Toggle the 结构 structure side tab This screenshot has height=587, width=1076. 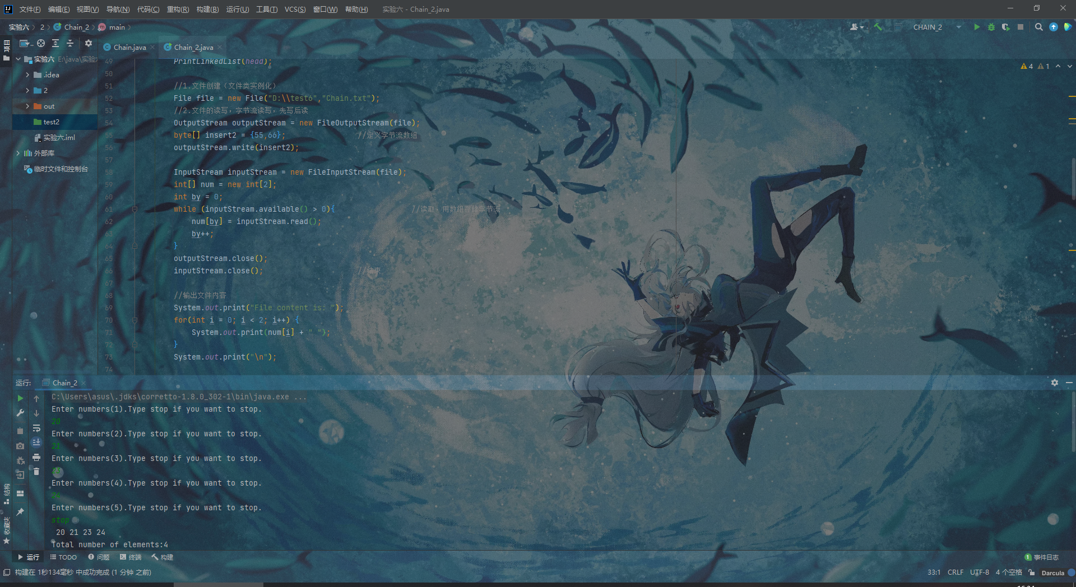point(6,493)
